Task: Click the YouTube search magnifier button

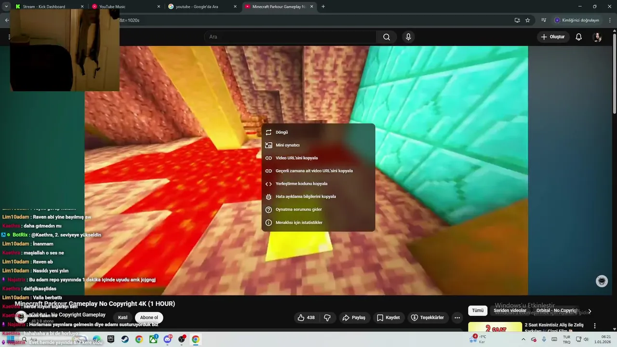Action: [387, 37]
